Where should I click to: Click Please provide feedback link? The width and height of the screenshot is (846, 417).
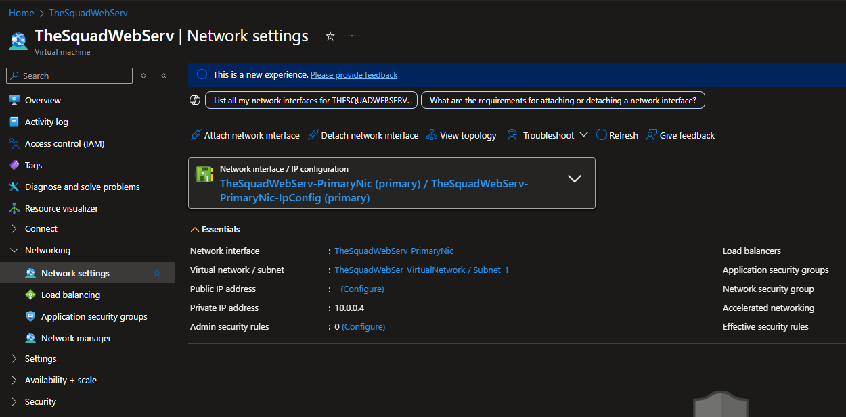point(354,75)
